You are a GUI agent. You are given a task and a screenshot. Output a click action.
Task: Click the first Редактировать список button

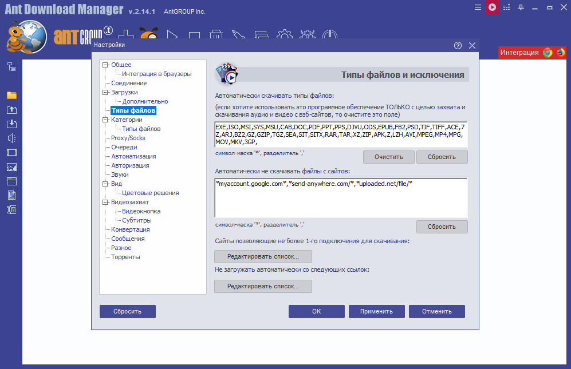[x=263, y=256]
